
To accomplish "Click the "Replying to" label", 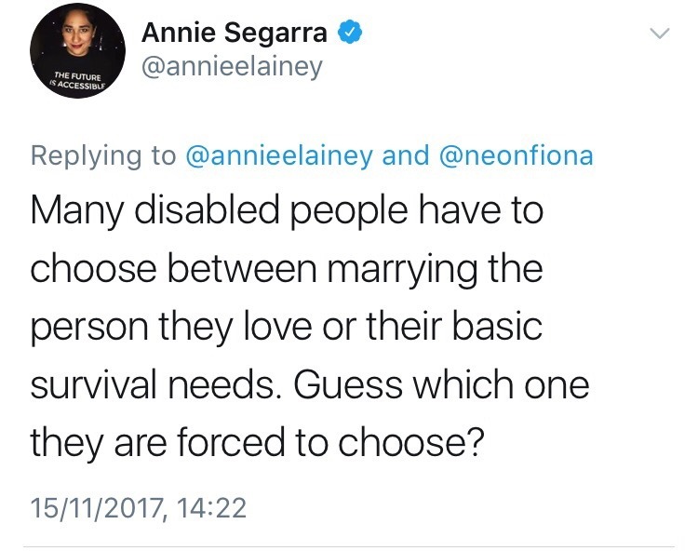I will click(x=103, y=155).
